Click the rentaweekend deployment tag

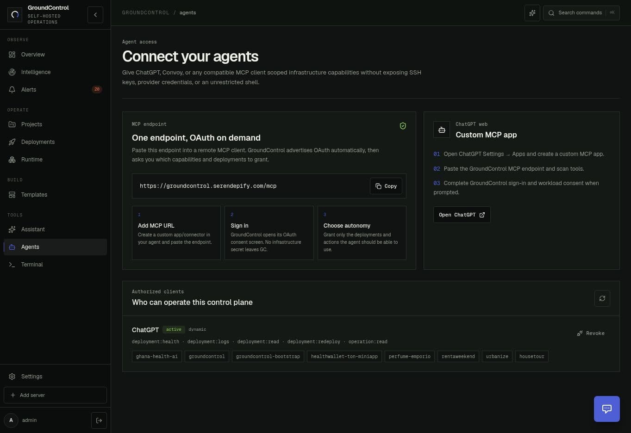click(458, 357)
